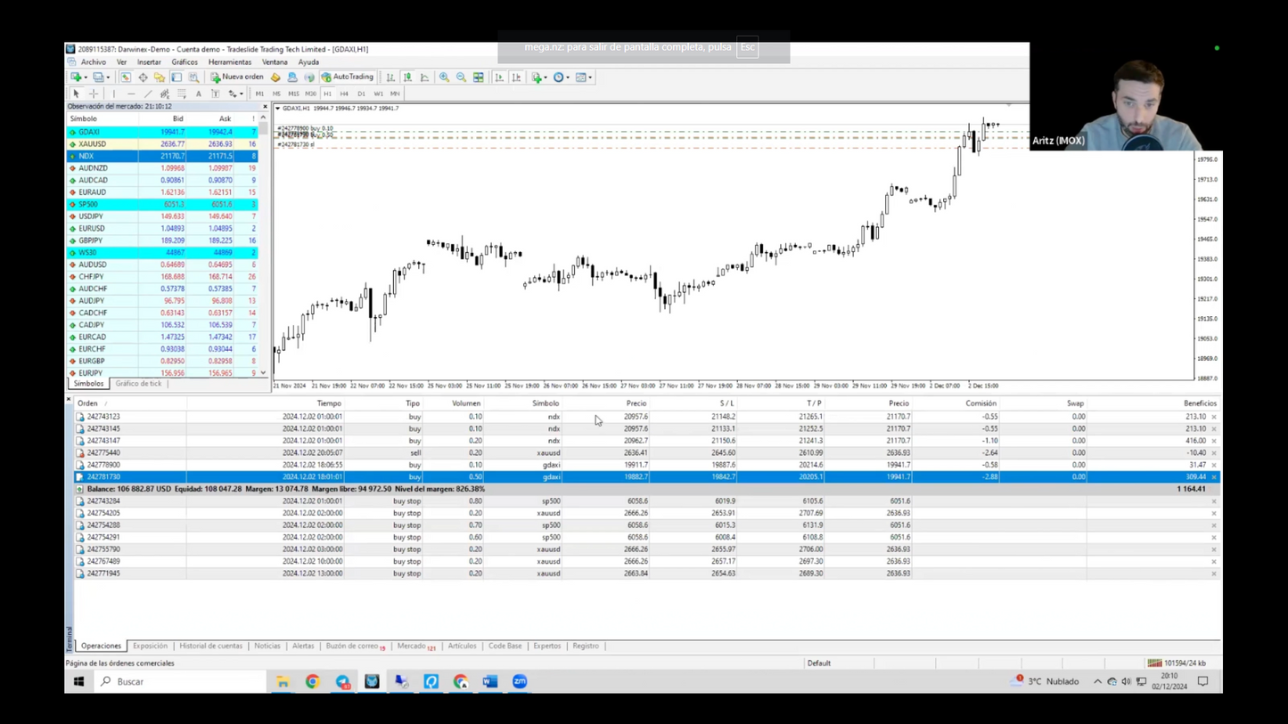The height and width of the screenshot is (724, 1288).
Task: Switch to Historial de cuentas tab
Action: (x=210, y=646)
